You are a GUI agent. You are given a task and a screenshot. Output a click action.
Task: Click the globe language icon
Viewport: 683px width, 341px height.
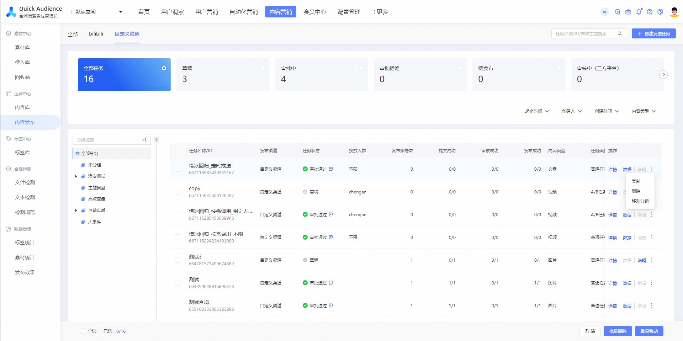[660, 12]
